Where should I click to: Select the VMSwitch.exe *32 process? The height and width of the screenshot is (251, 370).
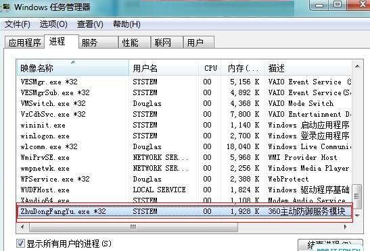point(184,103)
